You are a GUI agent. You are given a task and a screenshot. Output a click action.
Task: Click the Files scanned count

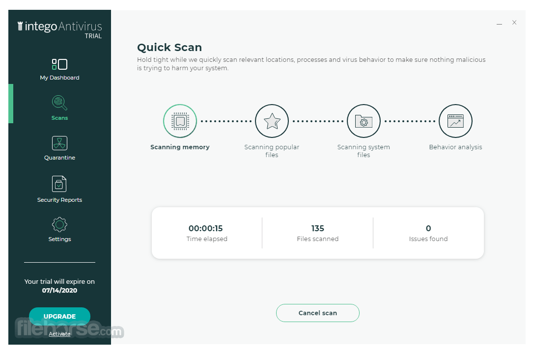pyautogui.click(x=317, y=228)
